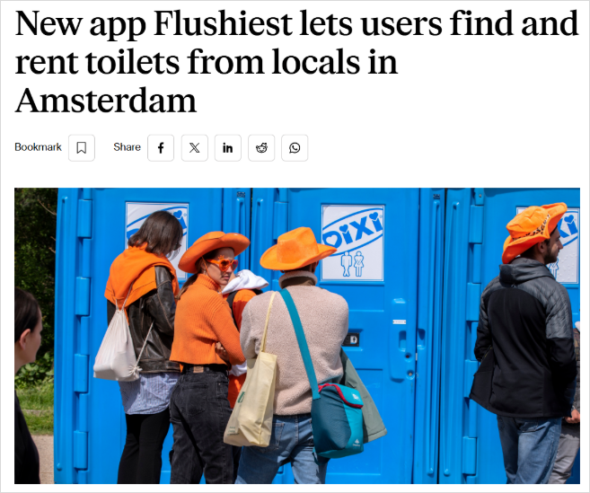
Task: Click the cream tote bag in photo
Action: (251, 399)
